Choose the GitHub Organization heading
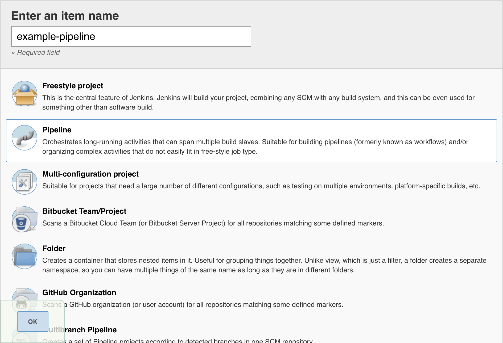503x343 pixels. (x=79, y=292)
